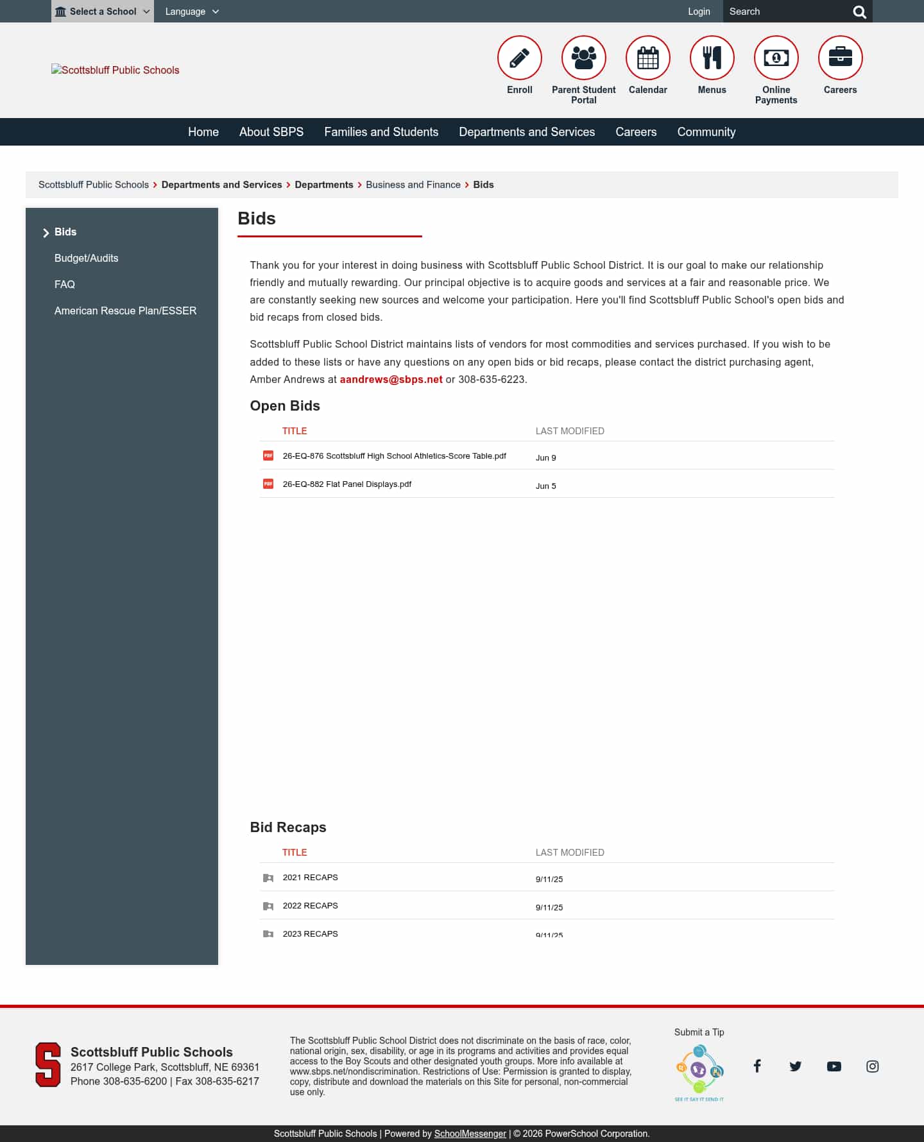
Task: Sort Bid Recaps by LAST MODIFIED header
Action: pos(570,853)
